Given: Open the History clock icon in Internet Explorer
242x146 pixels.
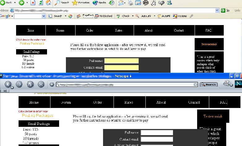Looking at the screenshot, I should 112,2.
